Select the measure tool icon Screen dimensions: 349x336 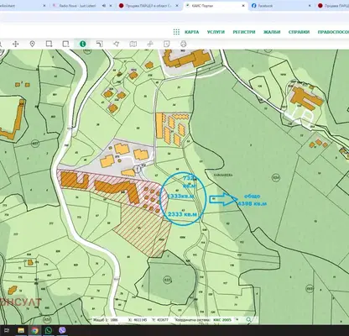tap(150, 44)
